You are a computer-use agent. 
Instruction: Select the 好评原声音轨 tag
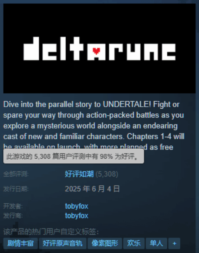pos(63,243)
